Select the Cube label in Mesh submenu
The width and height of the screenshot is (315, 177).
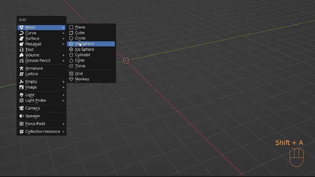coord(80,33)
